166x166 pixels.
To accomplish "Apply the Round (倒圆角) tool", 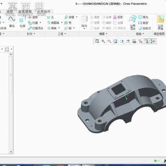I will [x=53, y=23].
